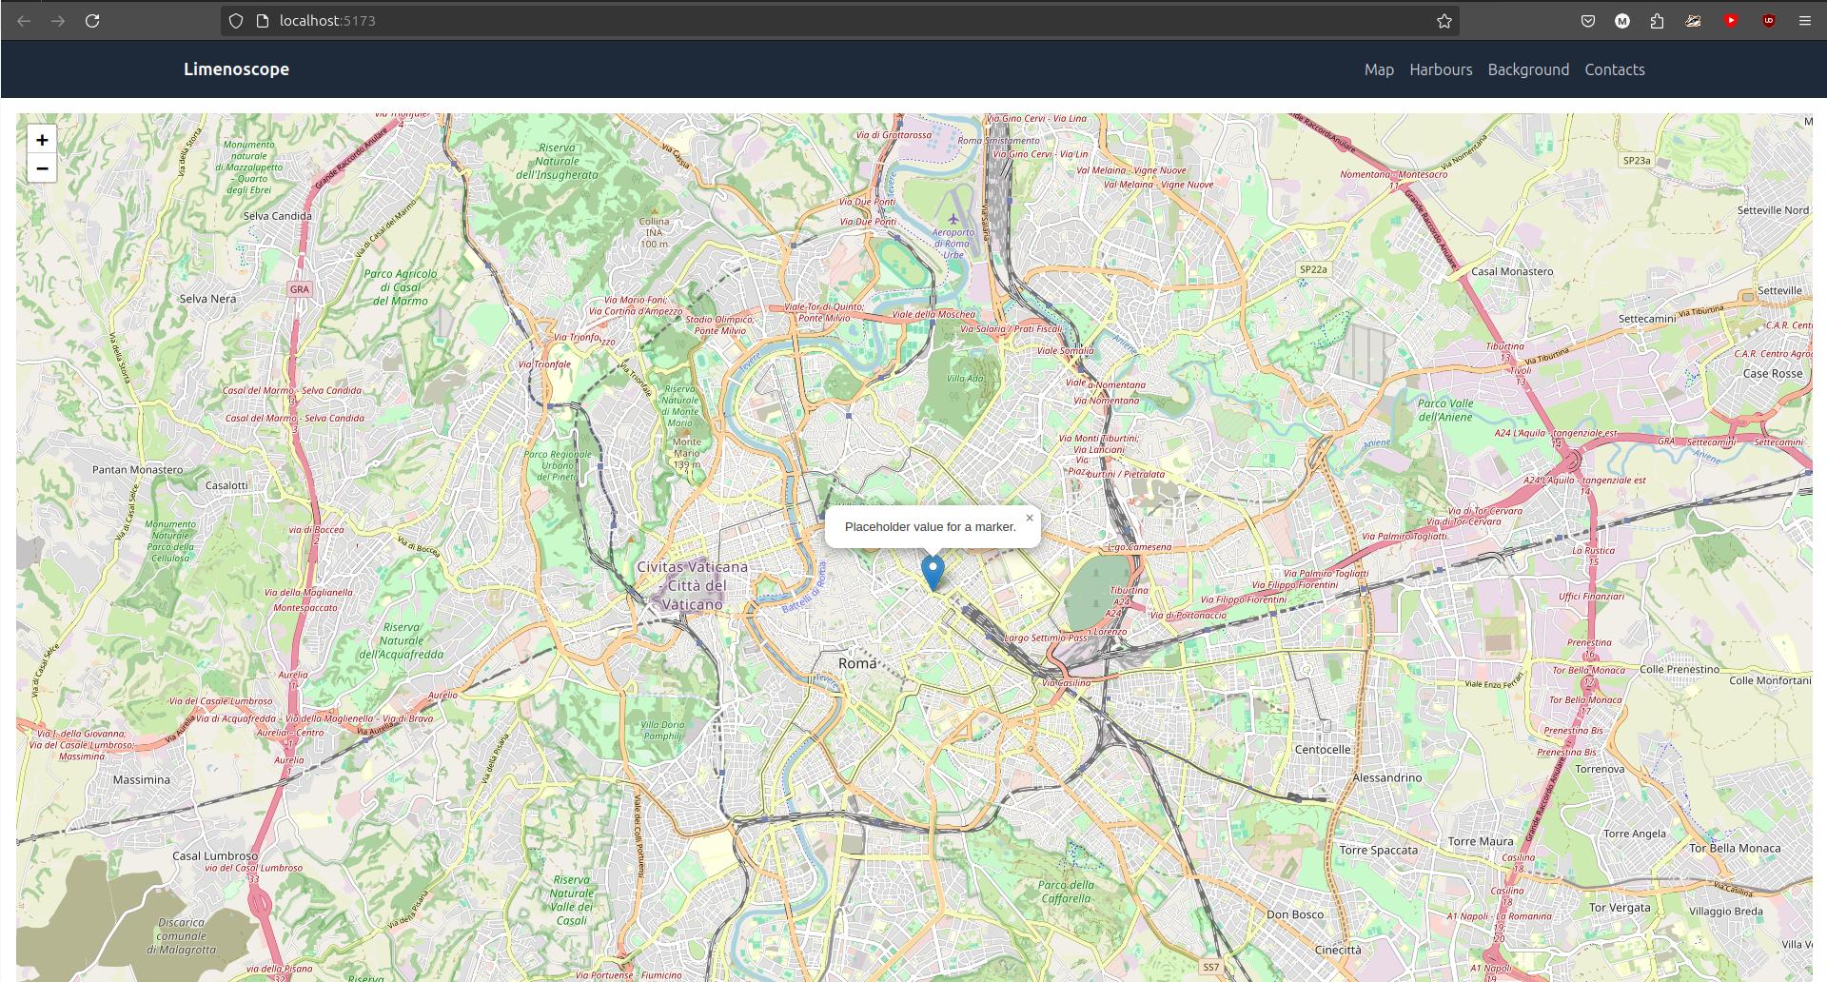The width and height of the screenshot is (1827, 982).
Task: Reload the current page
Action: [92, 21]
